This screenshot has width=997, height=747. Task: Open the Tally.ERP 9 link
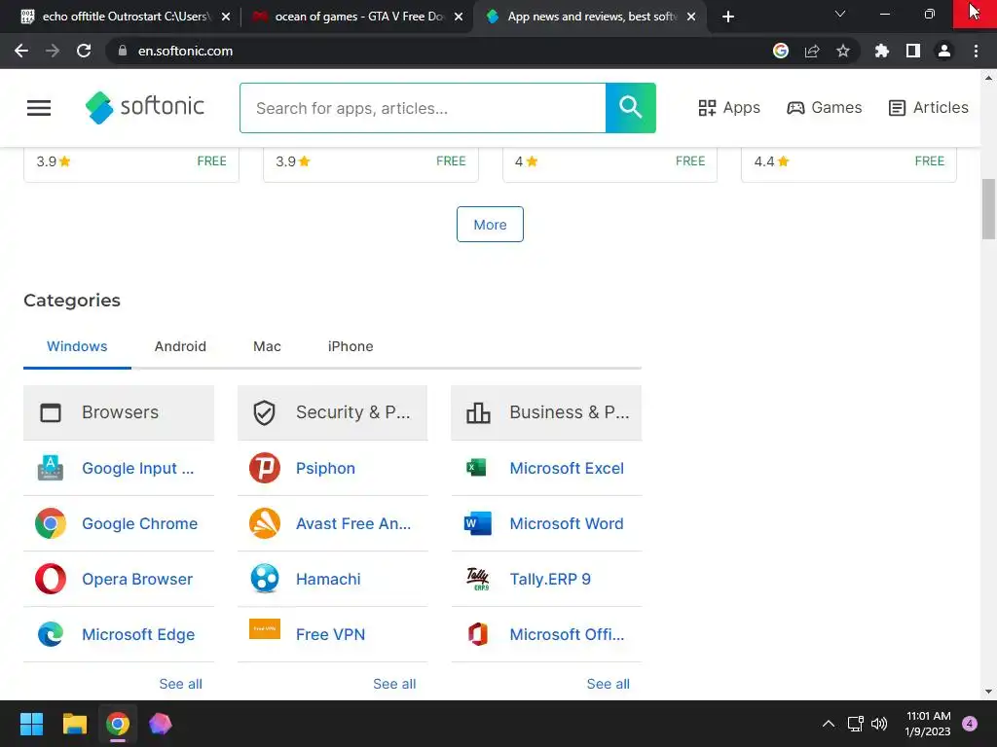550,579
